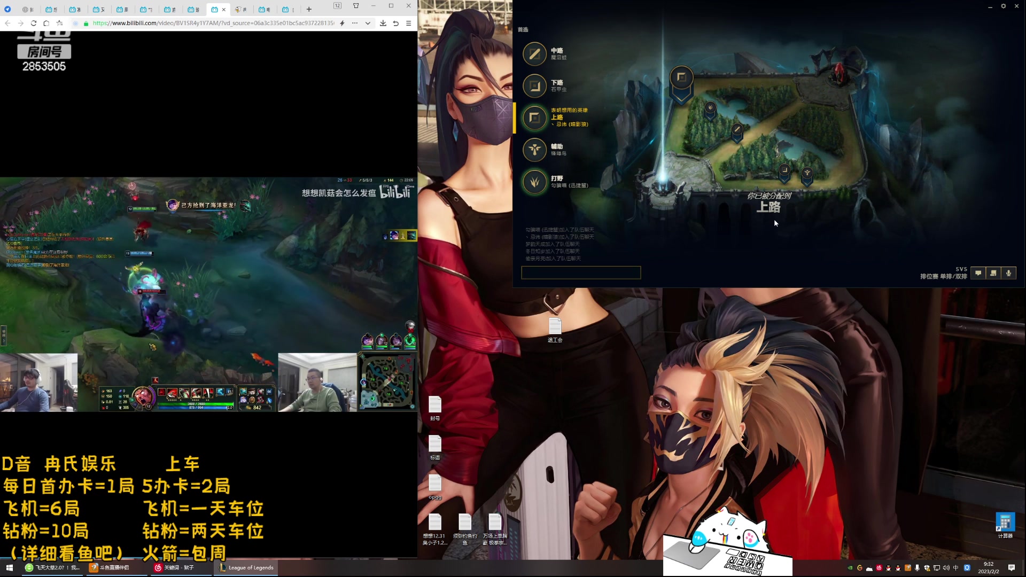This screenshot has width=1026, height=577.
Task: Switch to 飞天大草2.0 browser taskbar item
Action: 53,567
